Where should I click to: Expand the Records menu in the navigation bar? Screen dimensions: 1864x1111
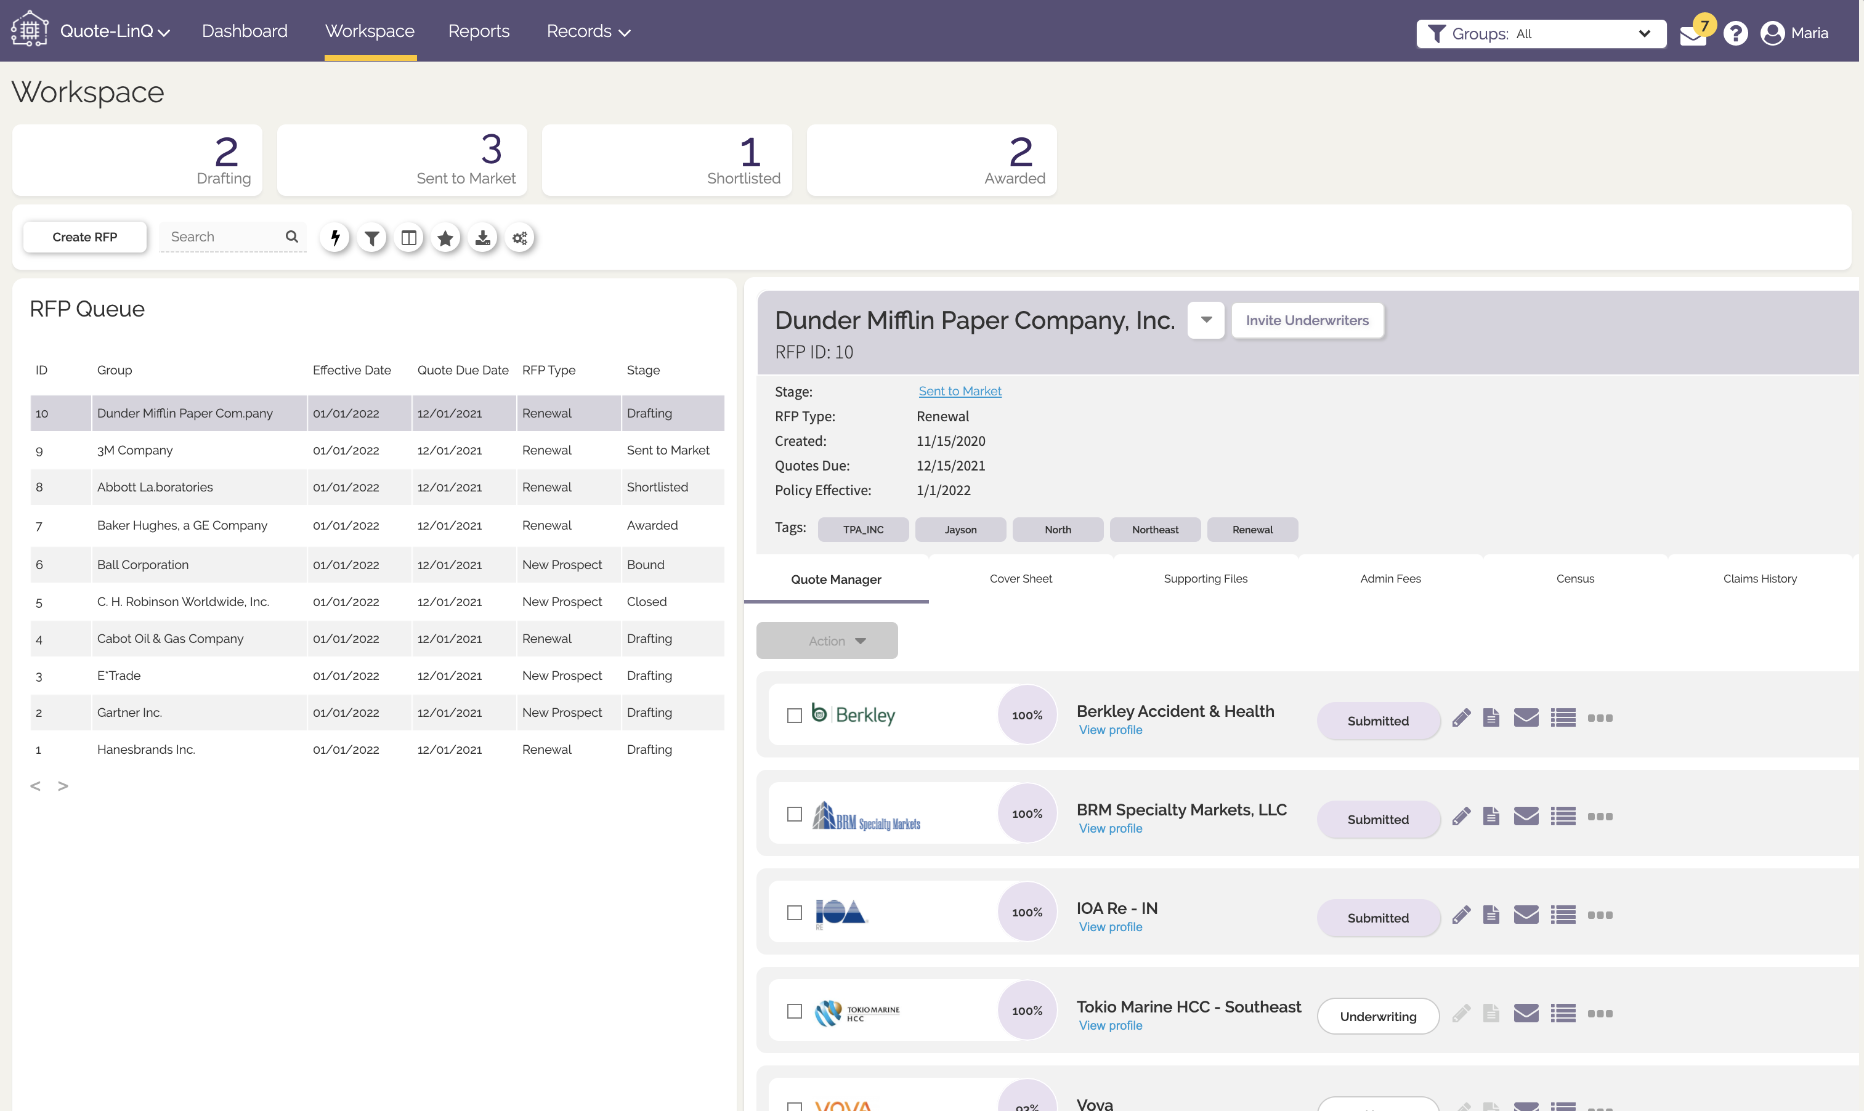(x=588, y=31)
